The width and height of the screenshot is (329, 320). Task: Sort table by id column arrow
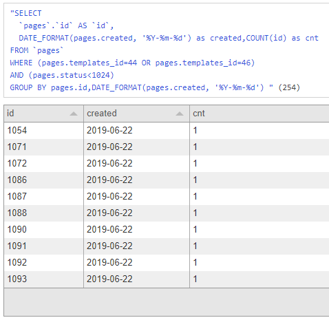74,114
